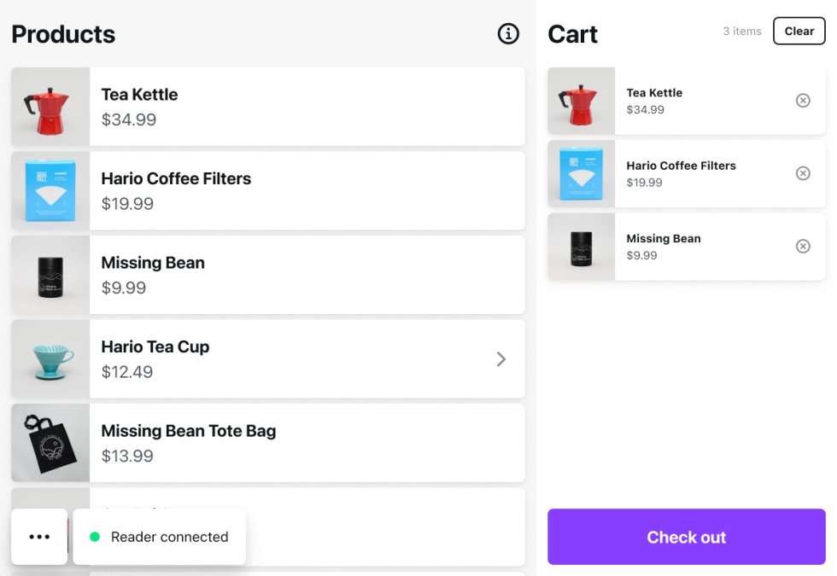Add Hario Coffee Filters to cart

(307, 190)
